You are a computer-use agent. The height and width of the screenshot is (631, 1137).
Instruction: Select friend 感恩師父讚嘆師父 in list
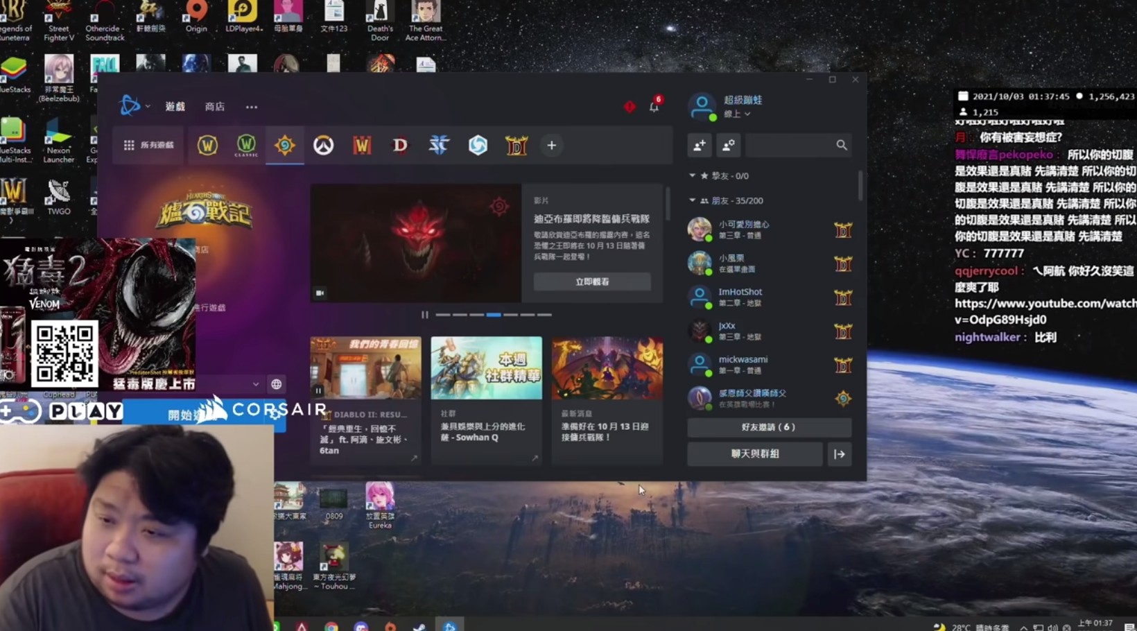(x=770, y=398)
